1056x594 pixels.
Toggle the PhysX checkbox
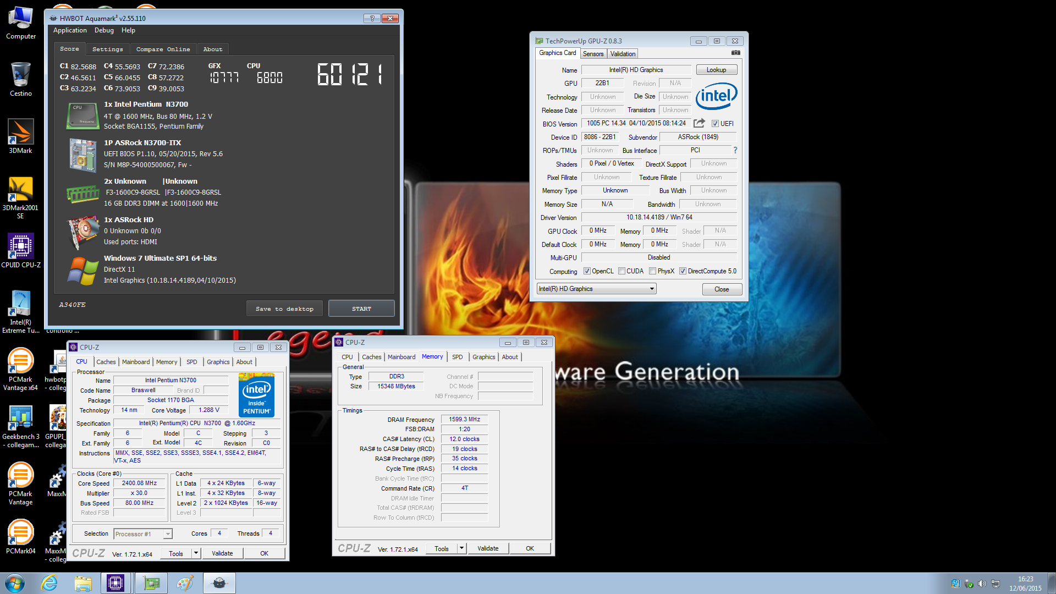coord(652,271)
